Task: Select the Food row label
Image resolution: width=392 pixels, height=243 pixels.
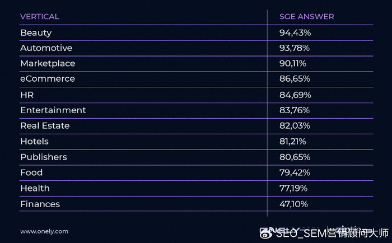Action: (31, 172)
